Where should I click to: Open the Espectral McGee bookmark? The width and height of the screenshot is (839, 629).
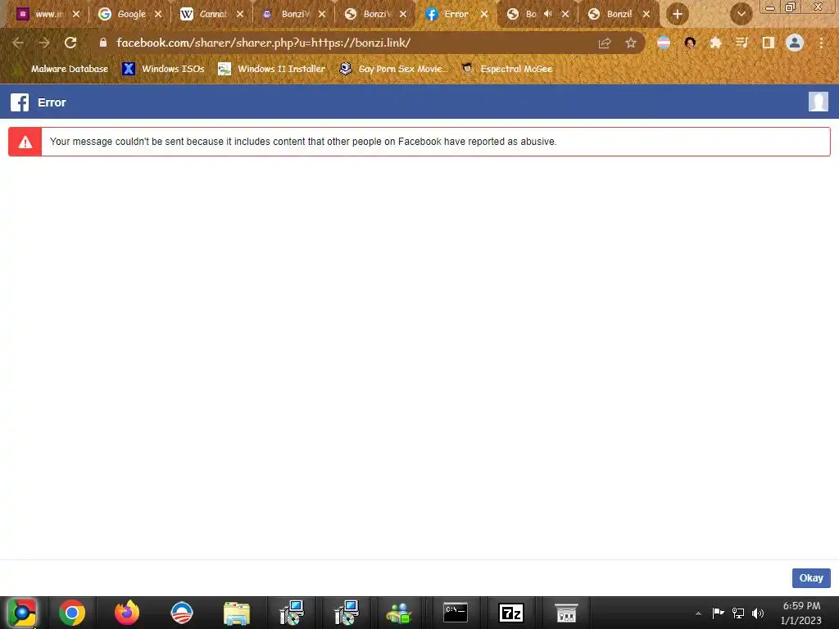point(506,69)
